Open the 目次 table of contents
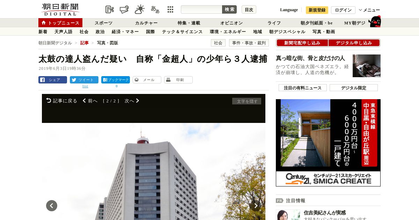This screenshot has height=220, width=419. tap(249, 9)
